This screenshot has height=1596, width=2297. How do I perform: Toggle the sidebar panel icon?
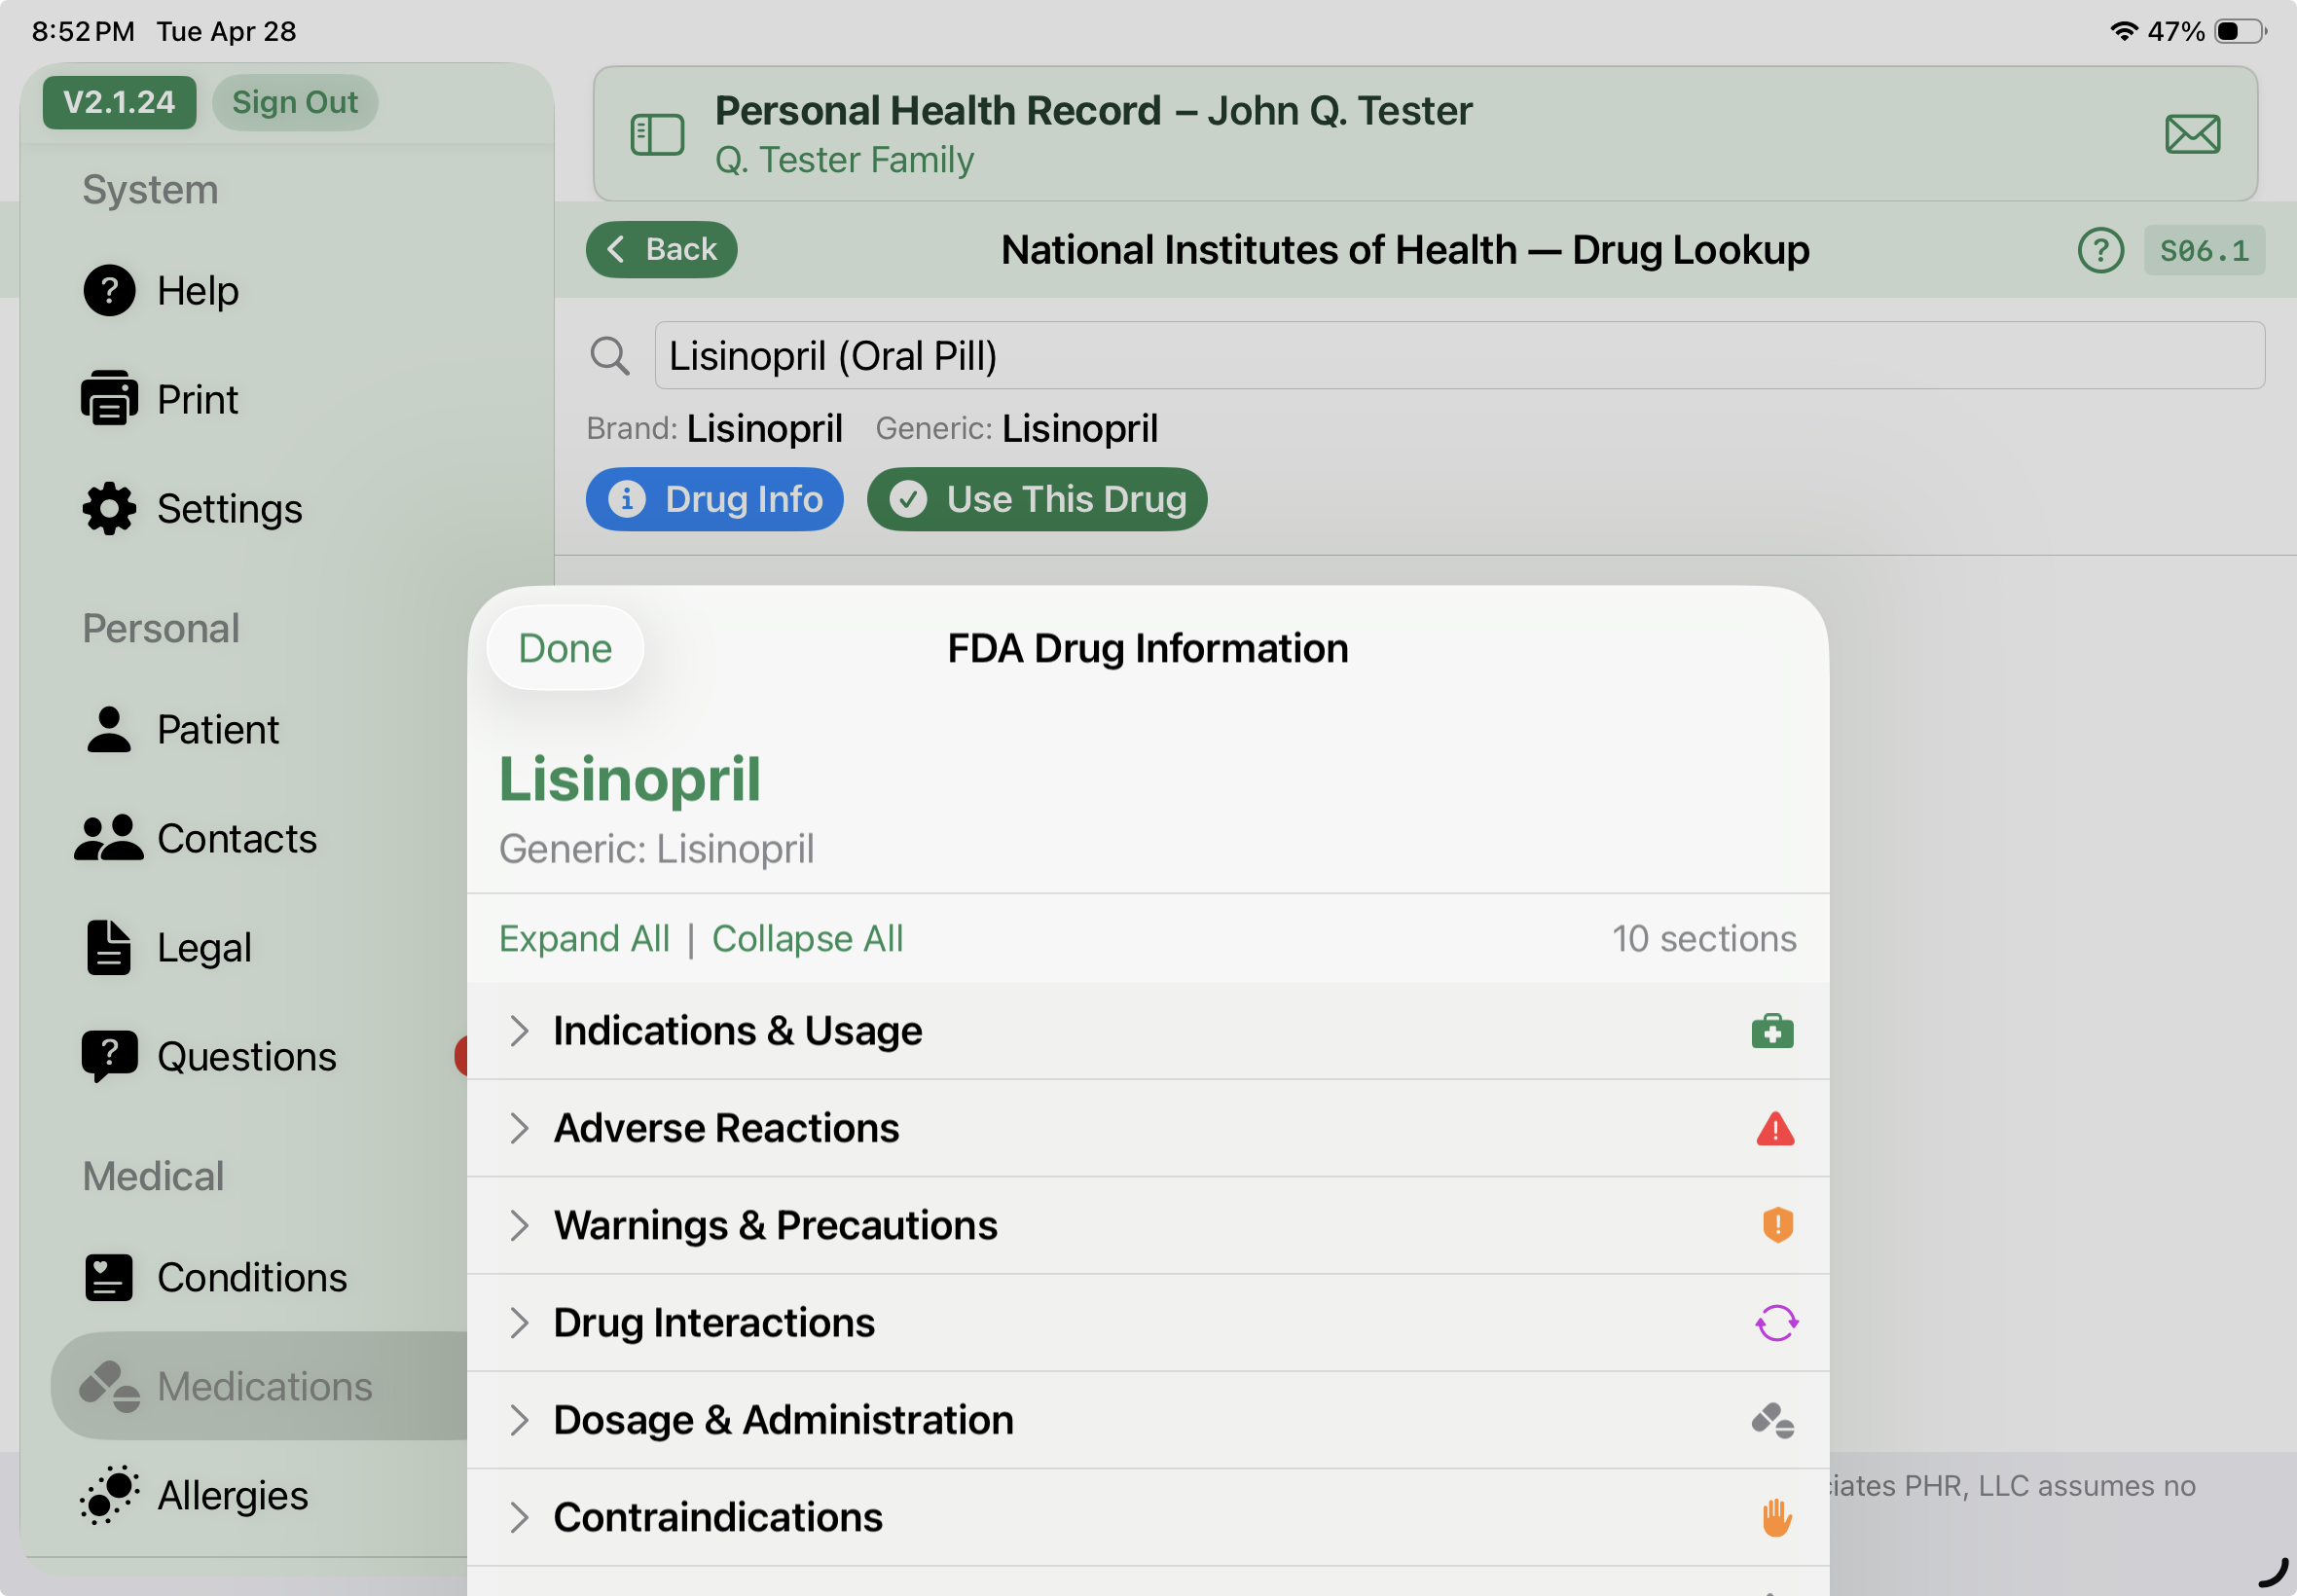point(657,134)
